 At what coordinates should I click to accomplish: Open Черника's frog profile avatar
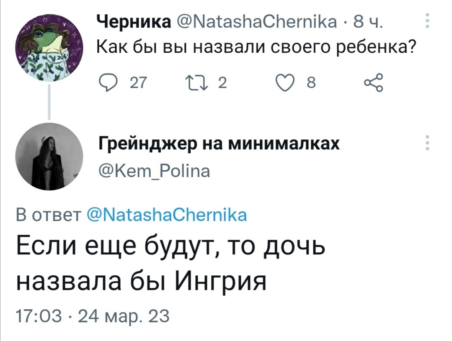pyautogui.click(x=49, y=49)
